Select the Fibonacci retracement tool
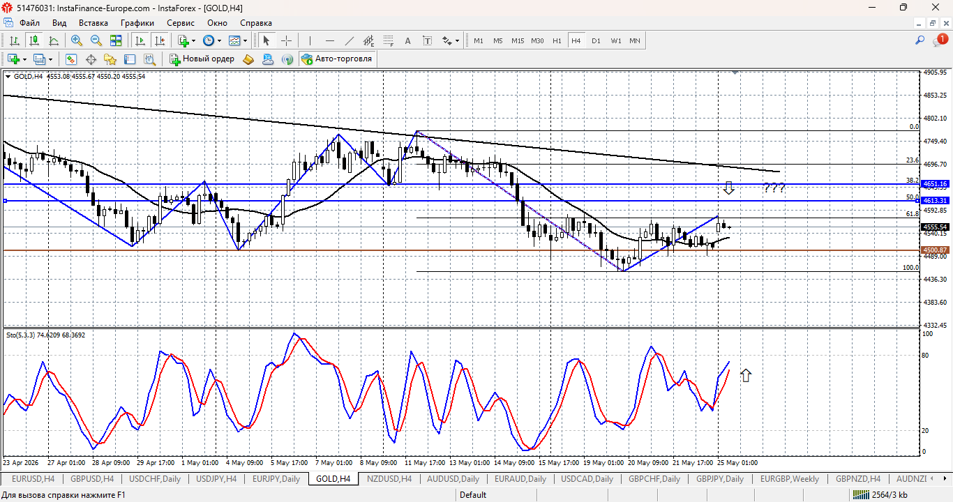 [389, 40]
